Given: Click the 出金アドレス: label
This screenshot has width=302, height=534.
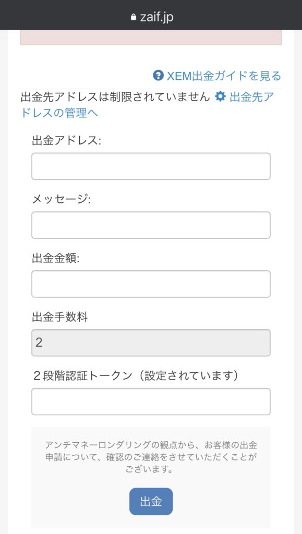Looking at the screenshot, I should tap(66, 141).
